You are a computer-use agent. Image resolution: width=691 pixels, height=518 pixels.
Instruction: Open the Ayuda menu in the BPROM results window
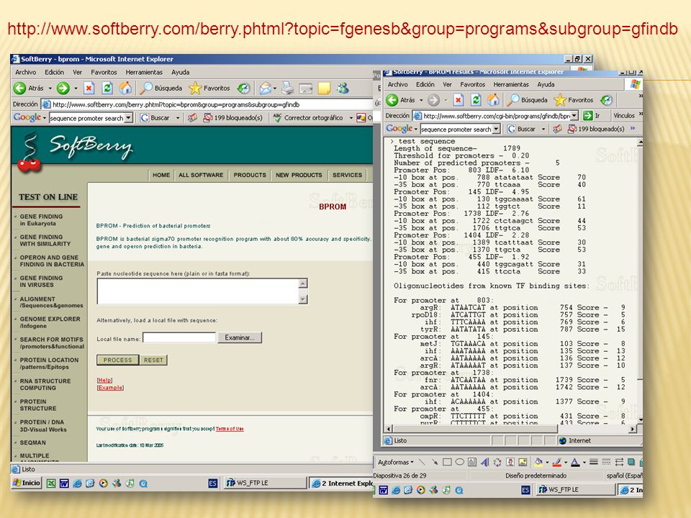pyautogui.click(x=546, y=84)
